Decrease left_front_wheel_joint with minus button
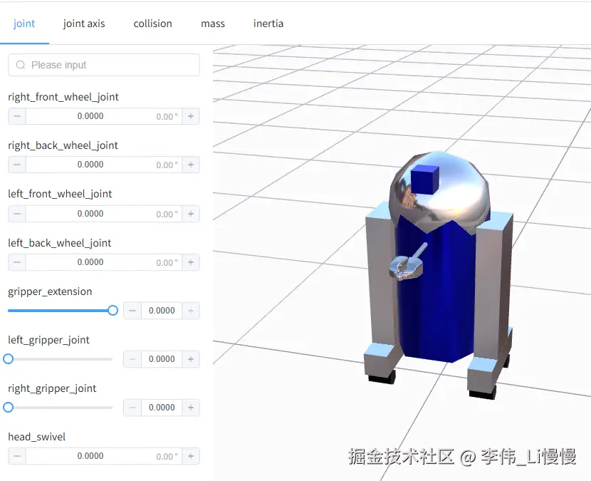This screenshot has height=481, width=591. 17,214
